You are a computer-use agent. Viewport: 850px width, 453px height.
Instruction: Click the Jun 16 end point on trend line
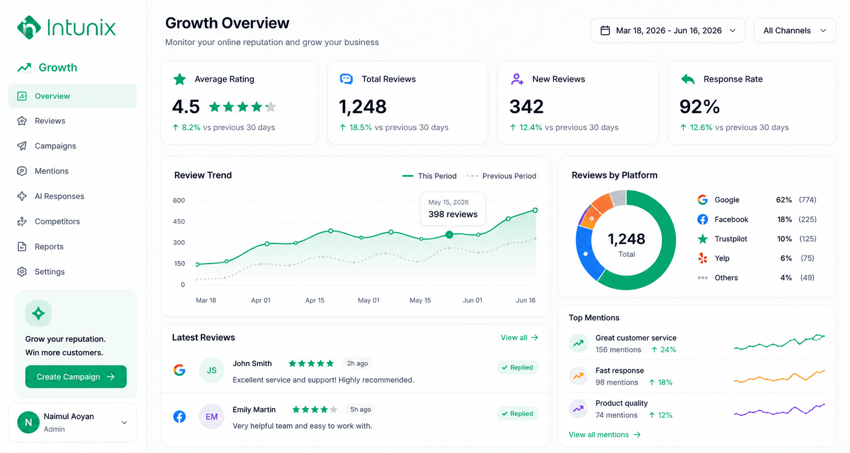[x=535, y=210]
